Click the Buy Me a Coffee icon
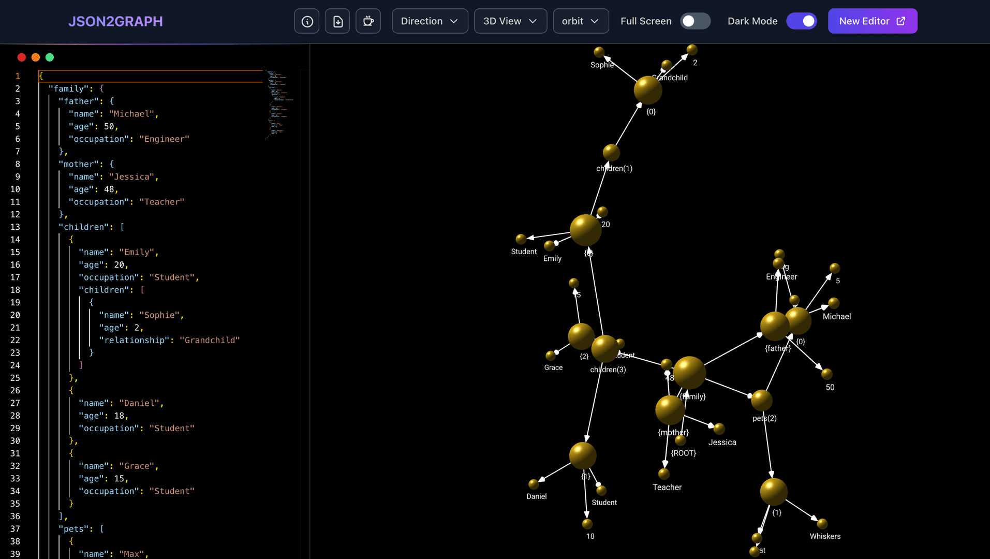Viewport: 990px width, 559px height. (x=368, y=21)
